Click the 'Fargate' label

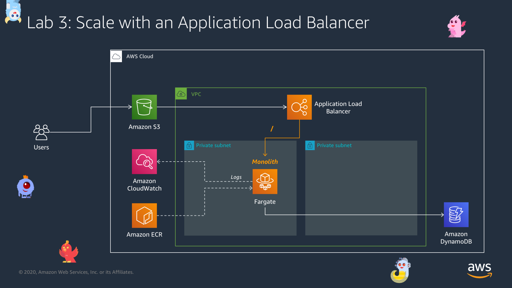tap(265, 202)
